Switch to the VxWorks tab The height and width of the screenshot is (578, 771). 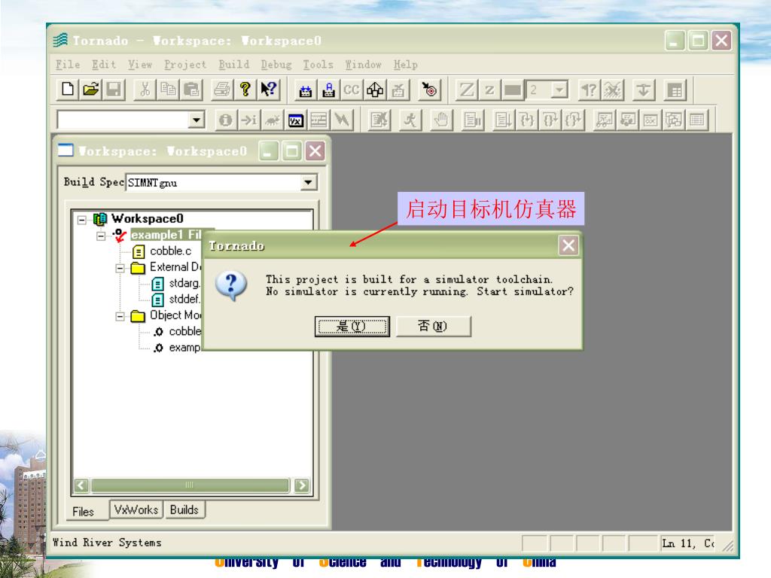click(x=136, y=510)
